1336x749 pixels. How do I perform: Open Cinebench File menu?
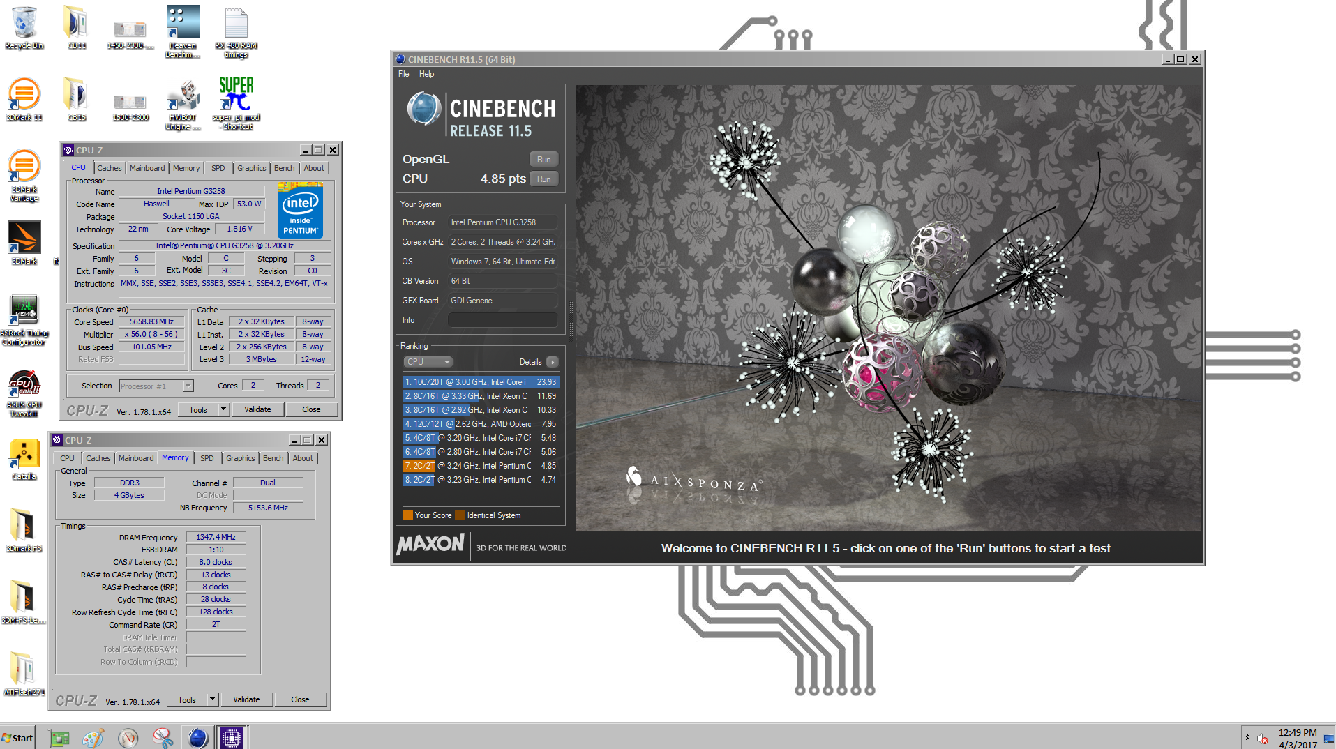(x=404, y=74)
